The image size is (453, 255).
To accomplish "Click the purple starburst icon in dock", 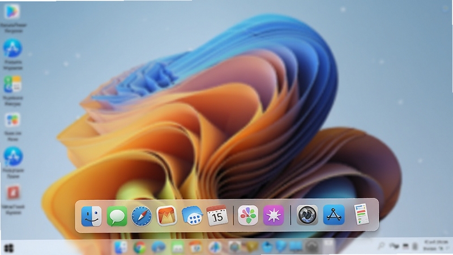I will coord(273,215).
